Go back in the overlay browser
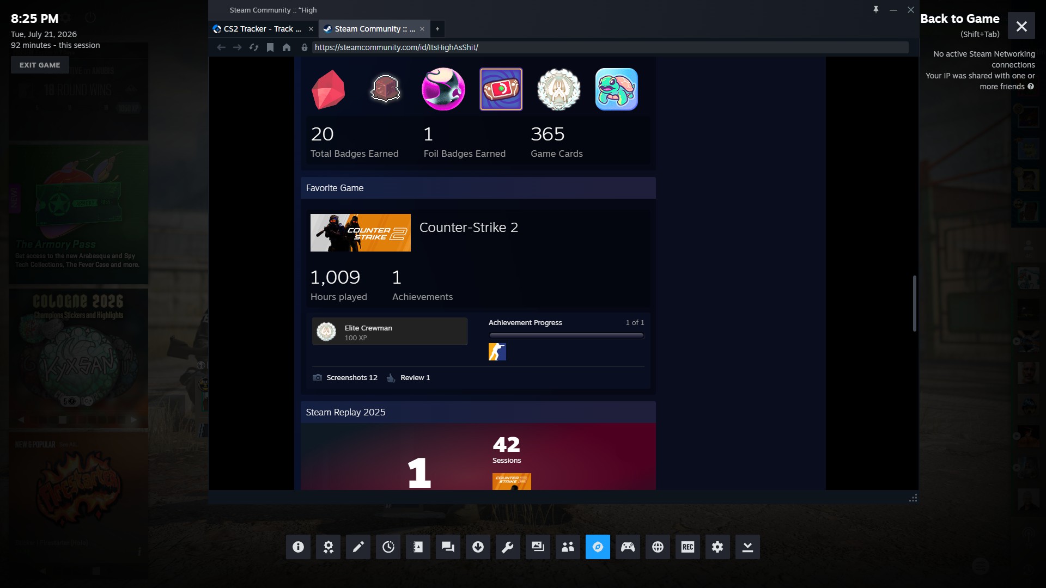The image size is (1046, 588). coord(221,47)
